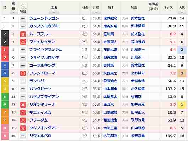Sort the table by 斤量 dropdown arrow
Image resolution: width=188 pixels, height=141 pixels.
(96, 13)
